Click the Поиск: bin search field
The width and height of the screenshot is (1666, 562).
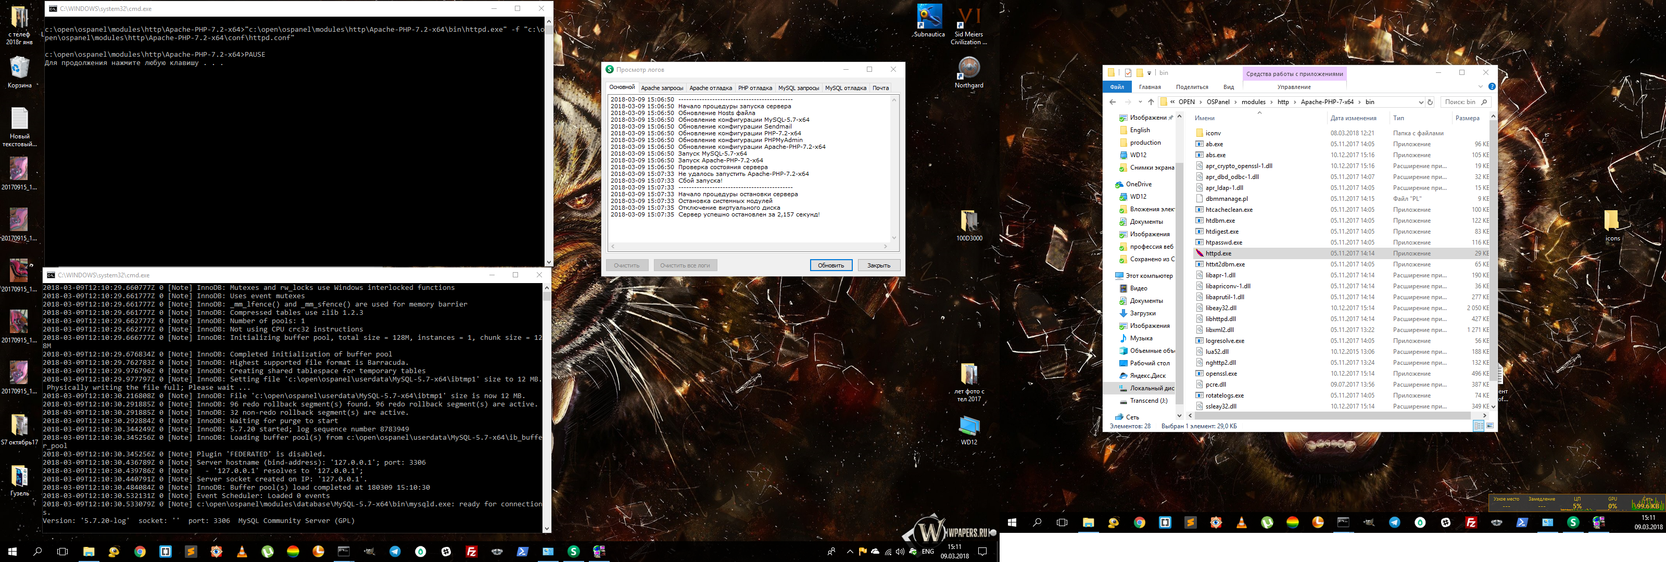point(1460,102)
